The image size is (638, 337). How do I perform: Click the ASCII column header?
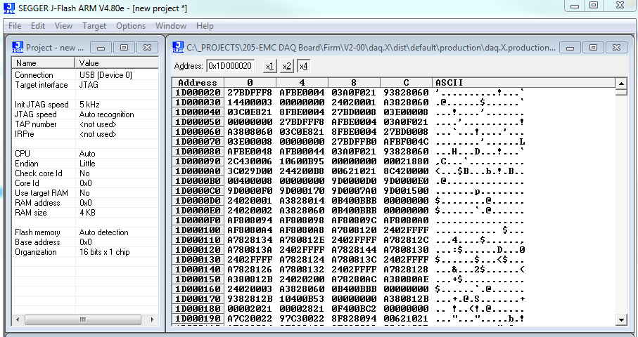(x=521, y=83)
